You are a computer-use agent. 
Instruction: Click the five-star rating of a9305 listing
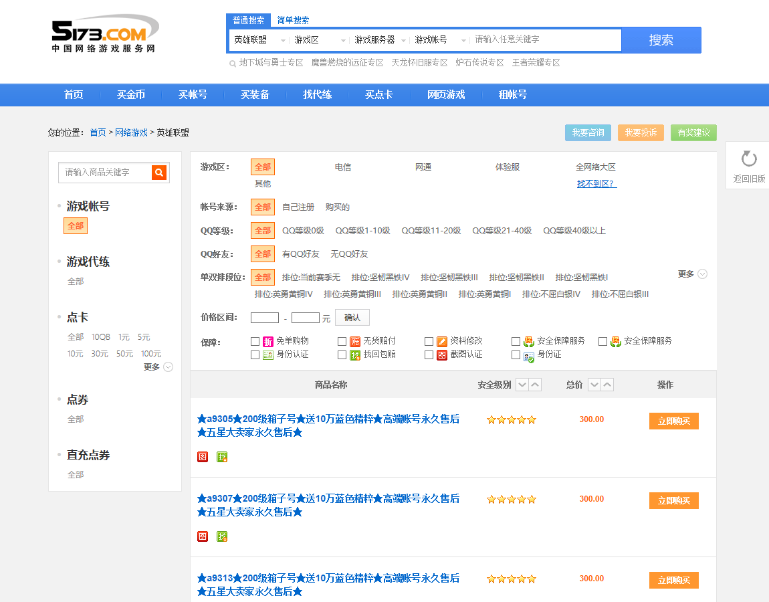(511, 420)
